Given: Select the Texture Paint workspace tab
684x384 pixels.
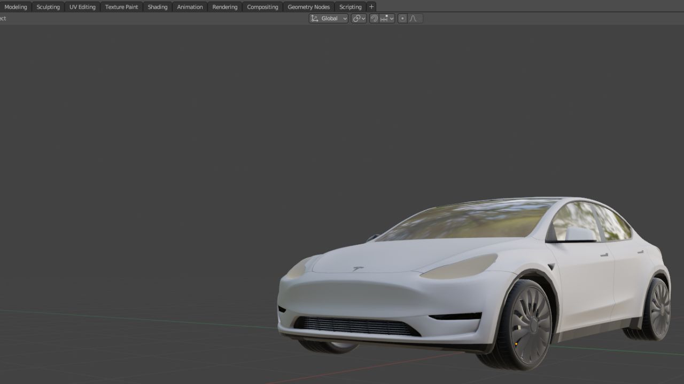Looking at the screenshot, I should [x=121, y=7].
